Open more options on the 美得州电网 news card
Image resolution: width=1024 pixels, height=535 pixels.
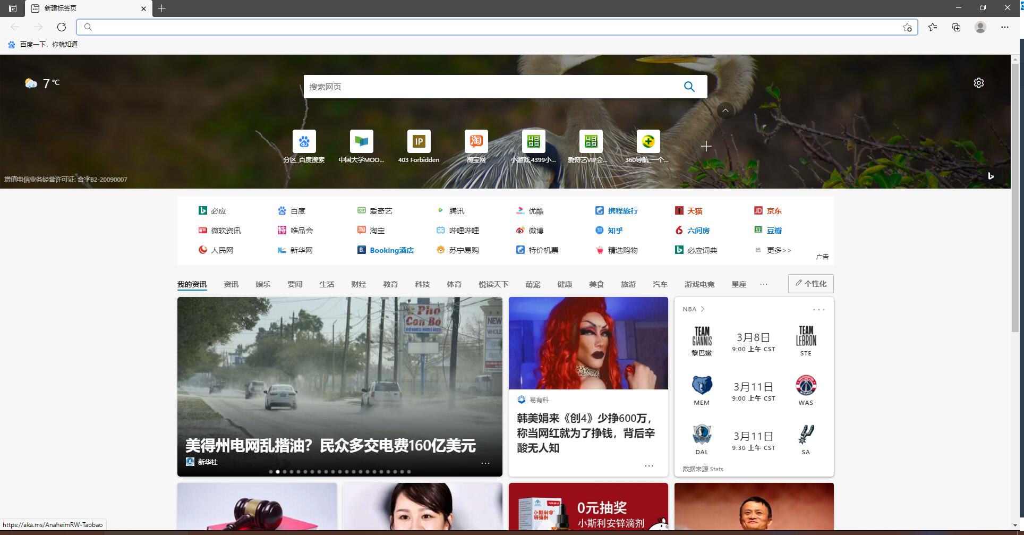(x=485, y=463)
